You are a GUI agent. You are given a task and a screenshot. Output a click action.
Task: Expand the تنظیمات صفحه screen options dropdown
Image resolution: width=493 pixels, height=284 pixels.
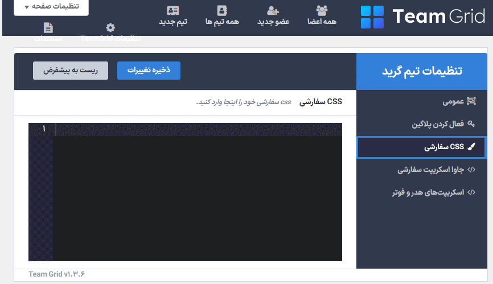pos(51,7)
